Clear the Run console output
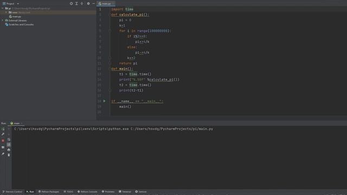 coord(9,155)
